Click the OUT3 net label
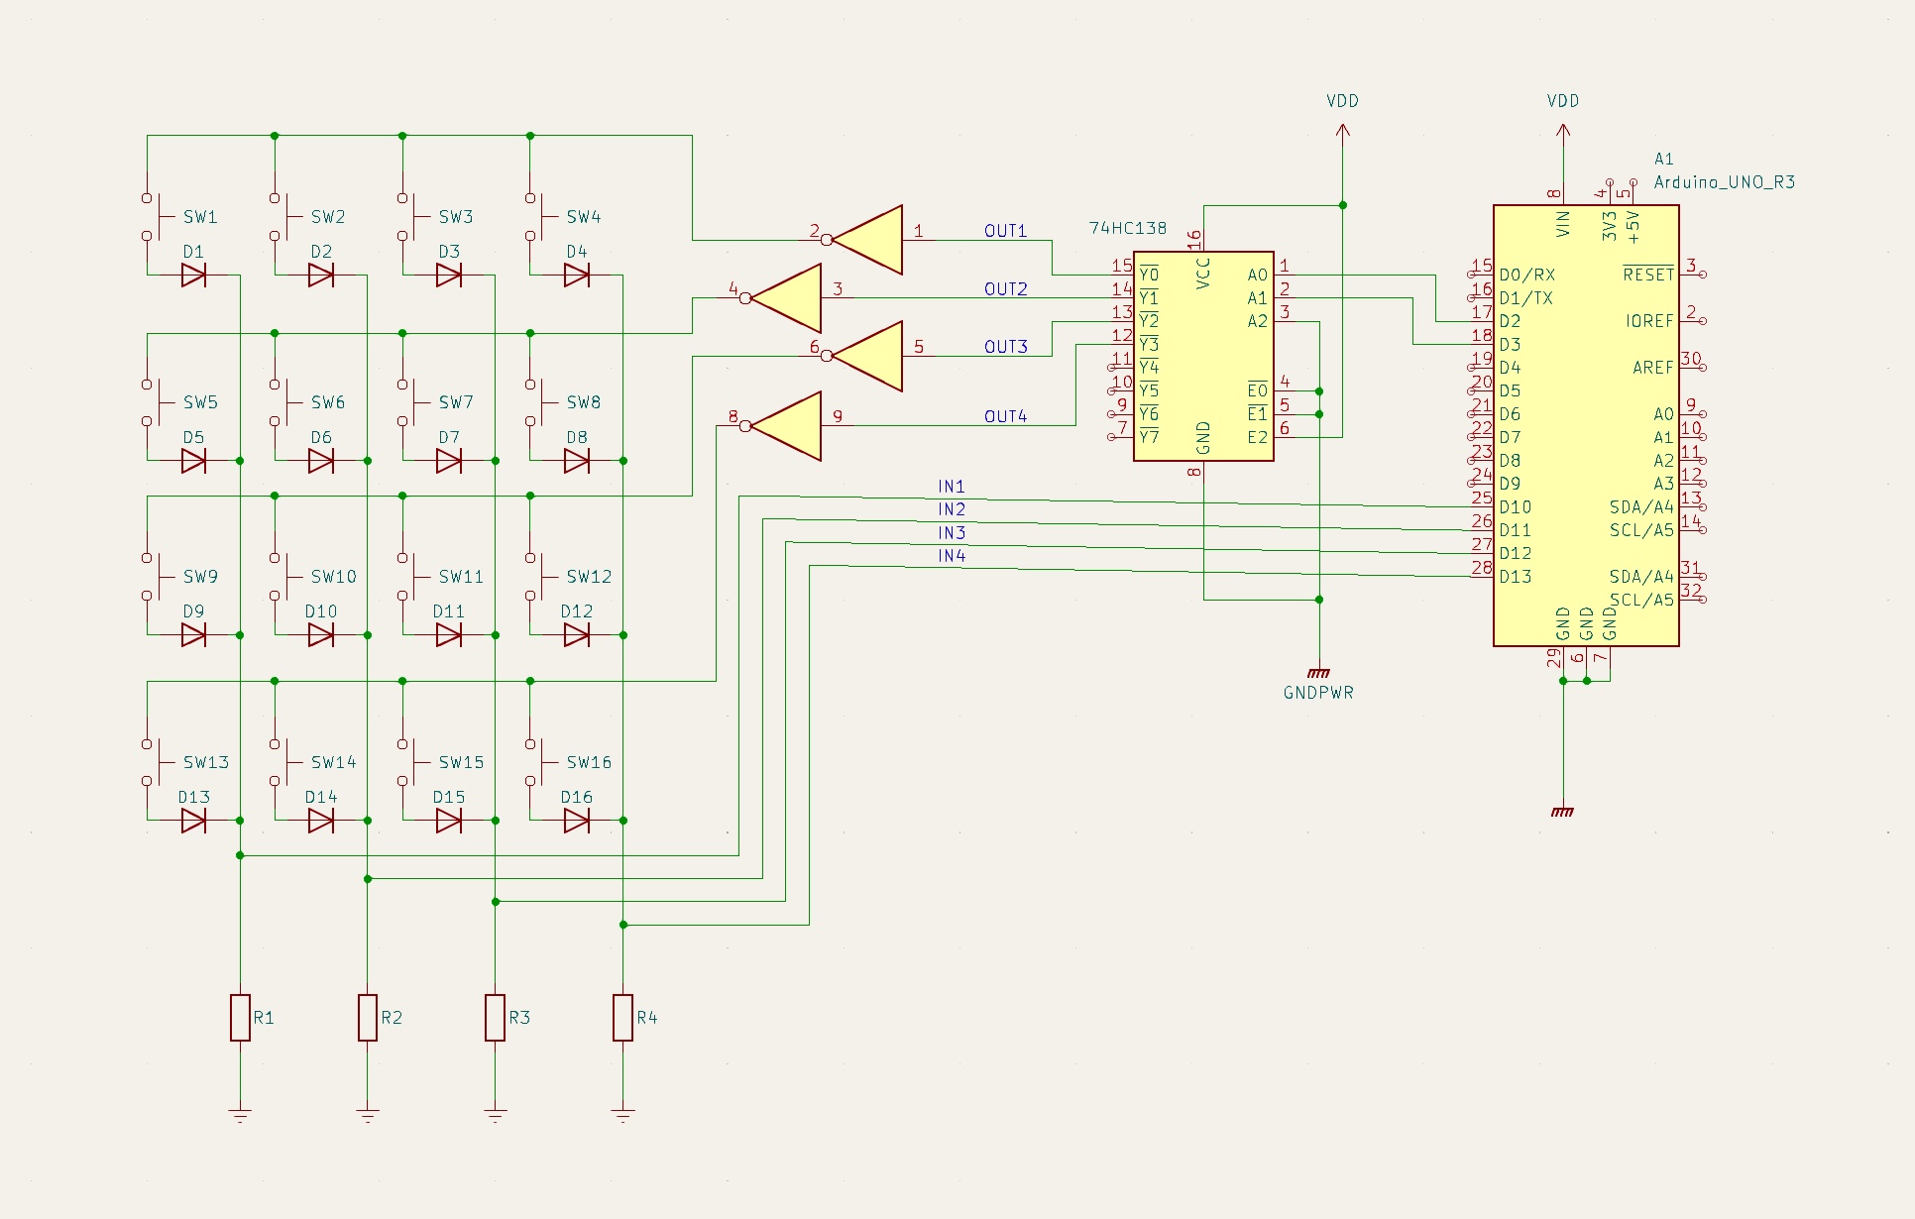This screenshot has height=1219, width=1915. point(1005,347)
